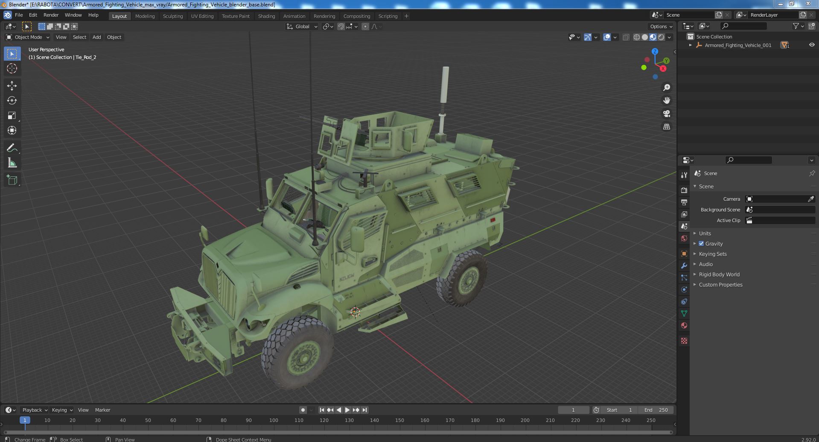Open the Object Data properties tab
Image resolution: width=819 pixels, height=442 pixels.
click(x=684, y=313)
